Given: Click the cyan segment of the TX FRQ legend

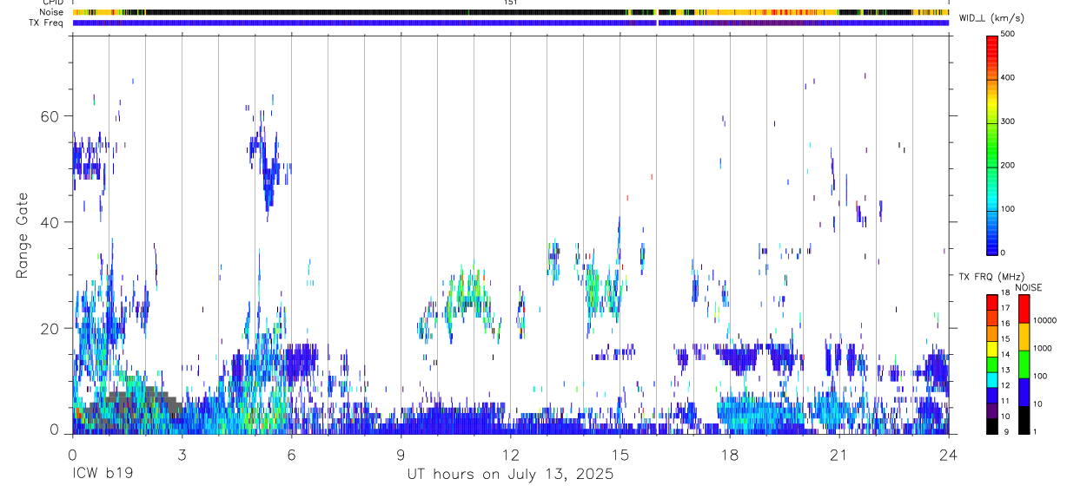Looking at the screenshot, I should point(992,380).
